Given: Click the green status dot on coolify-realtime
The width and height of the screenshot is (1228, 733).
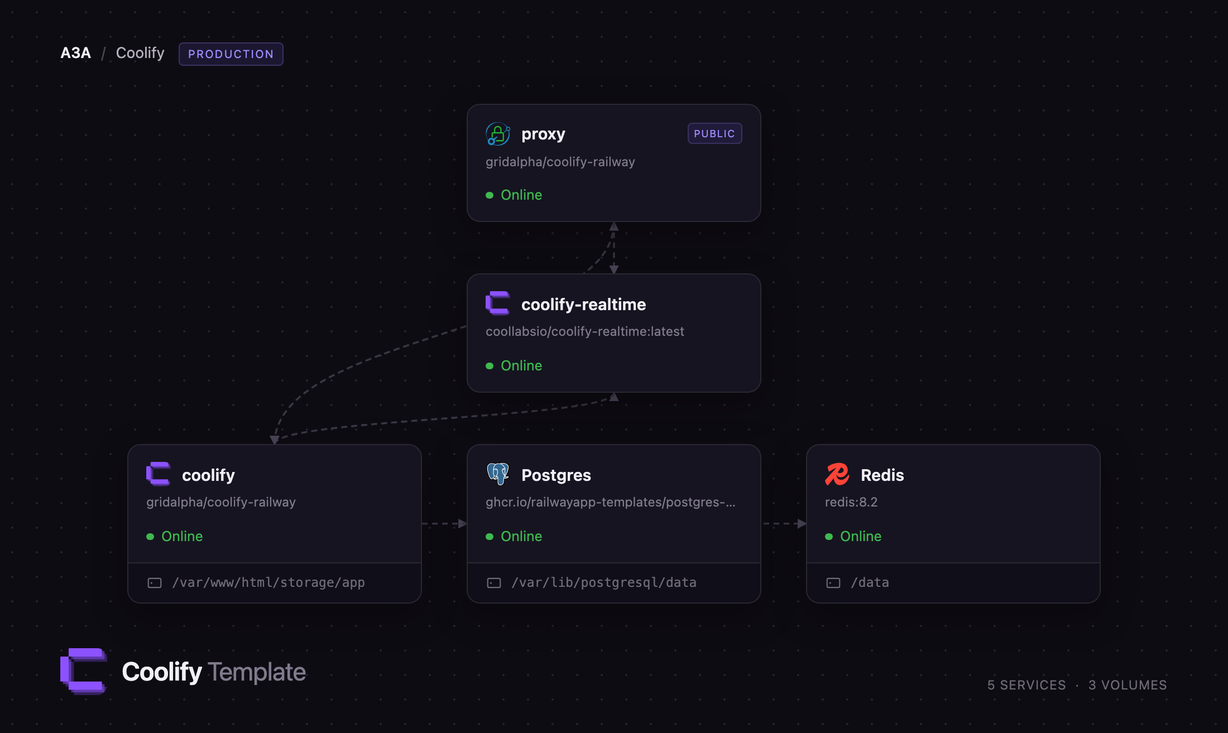Looking at the screenshot, I should (490, 366).
